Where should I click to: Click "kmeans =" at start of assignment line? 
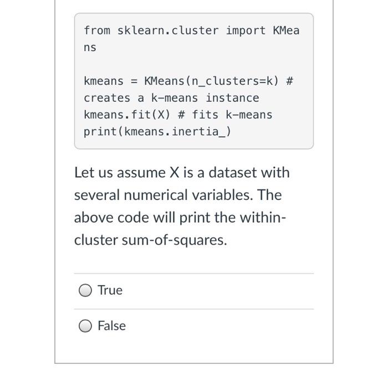point(111,81)
